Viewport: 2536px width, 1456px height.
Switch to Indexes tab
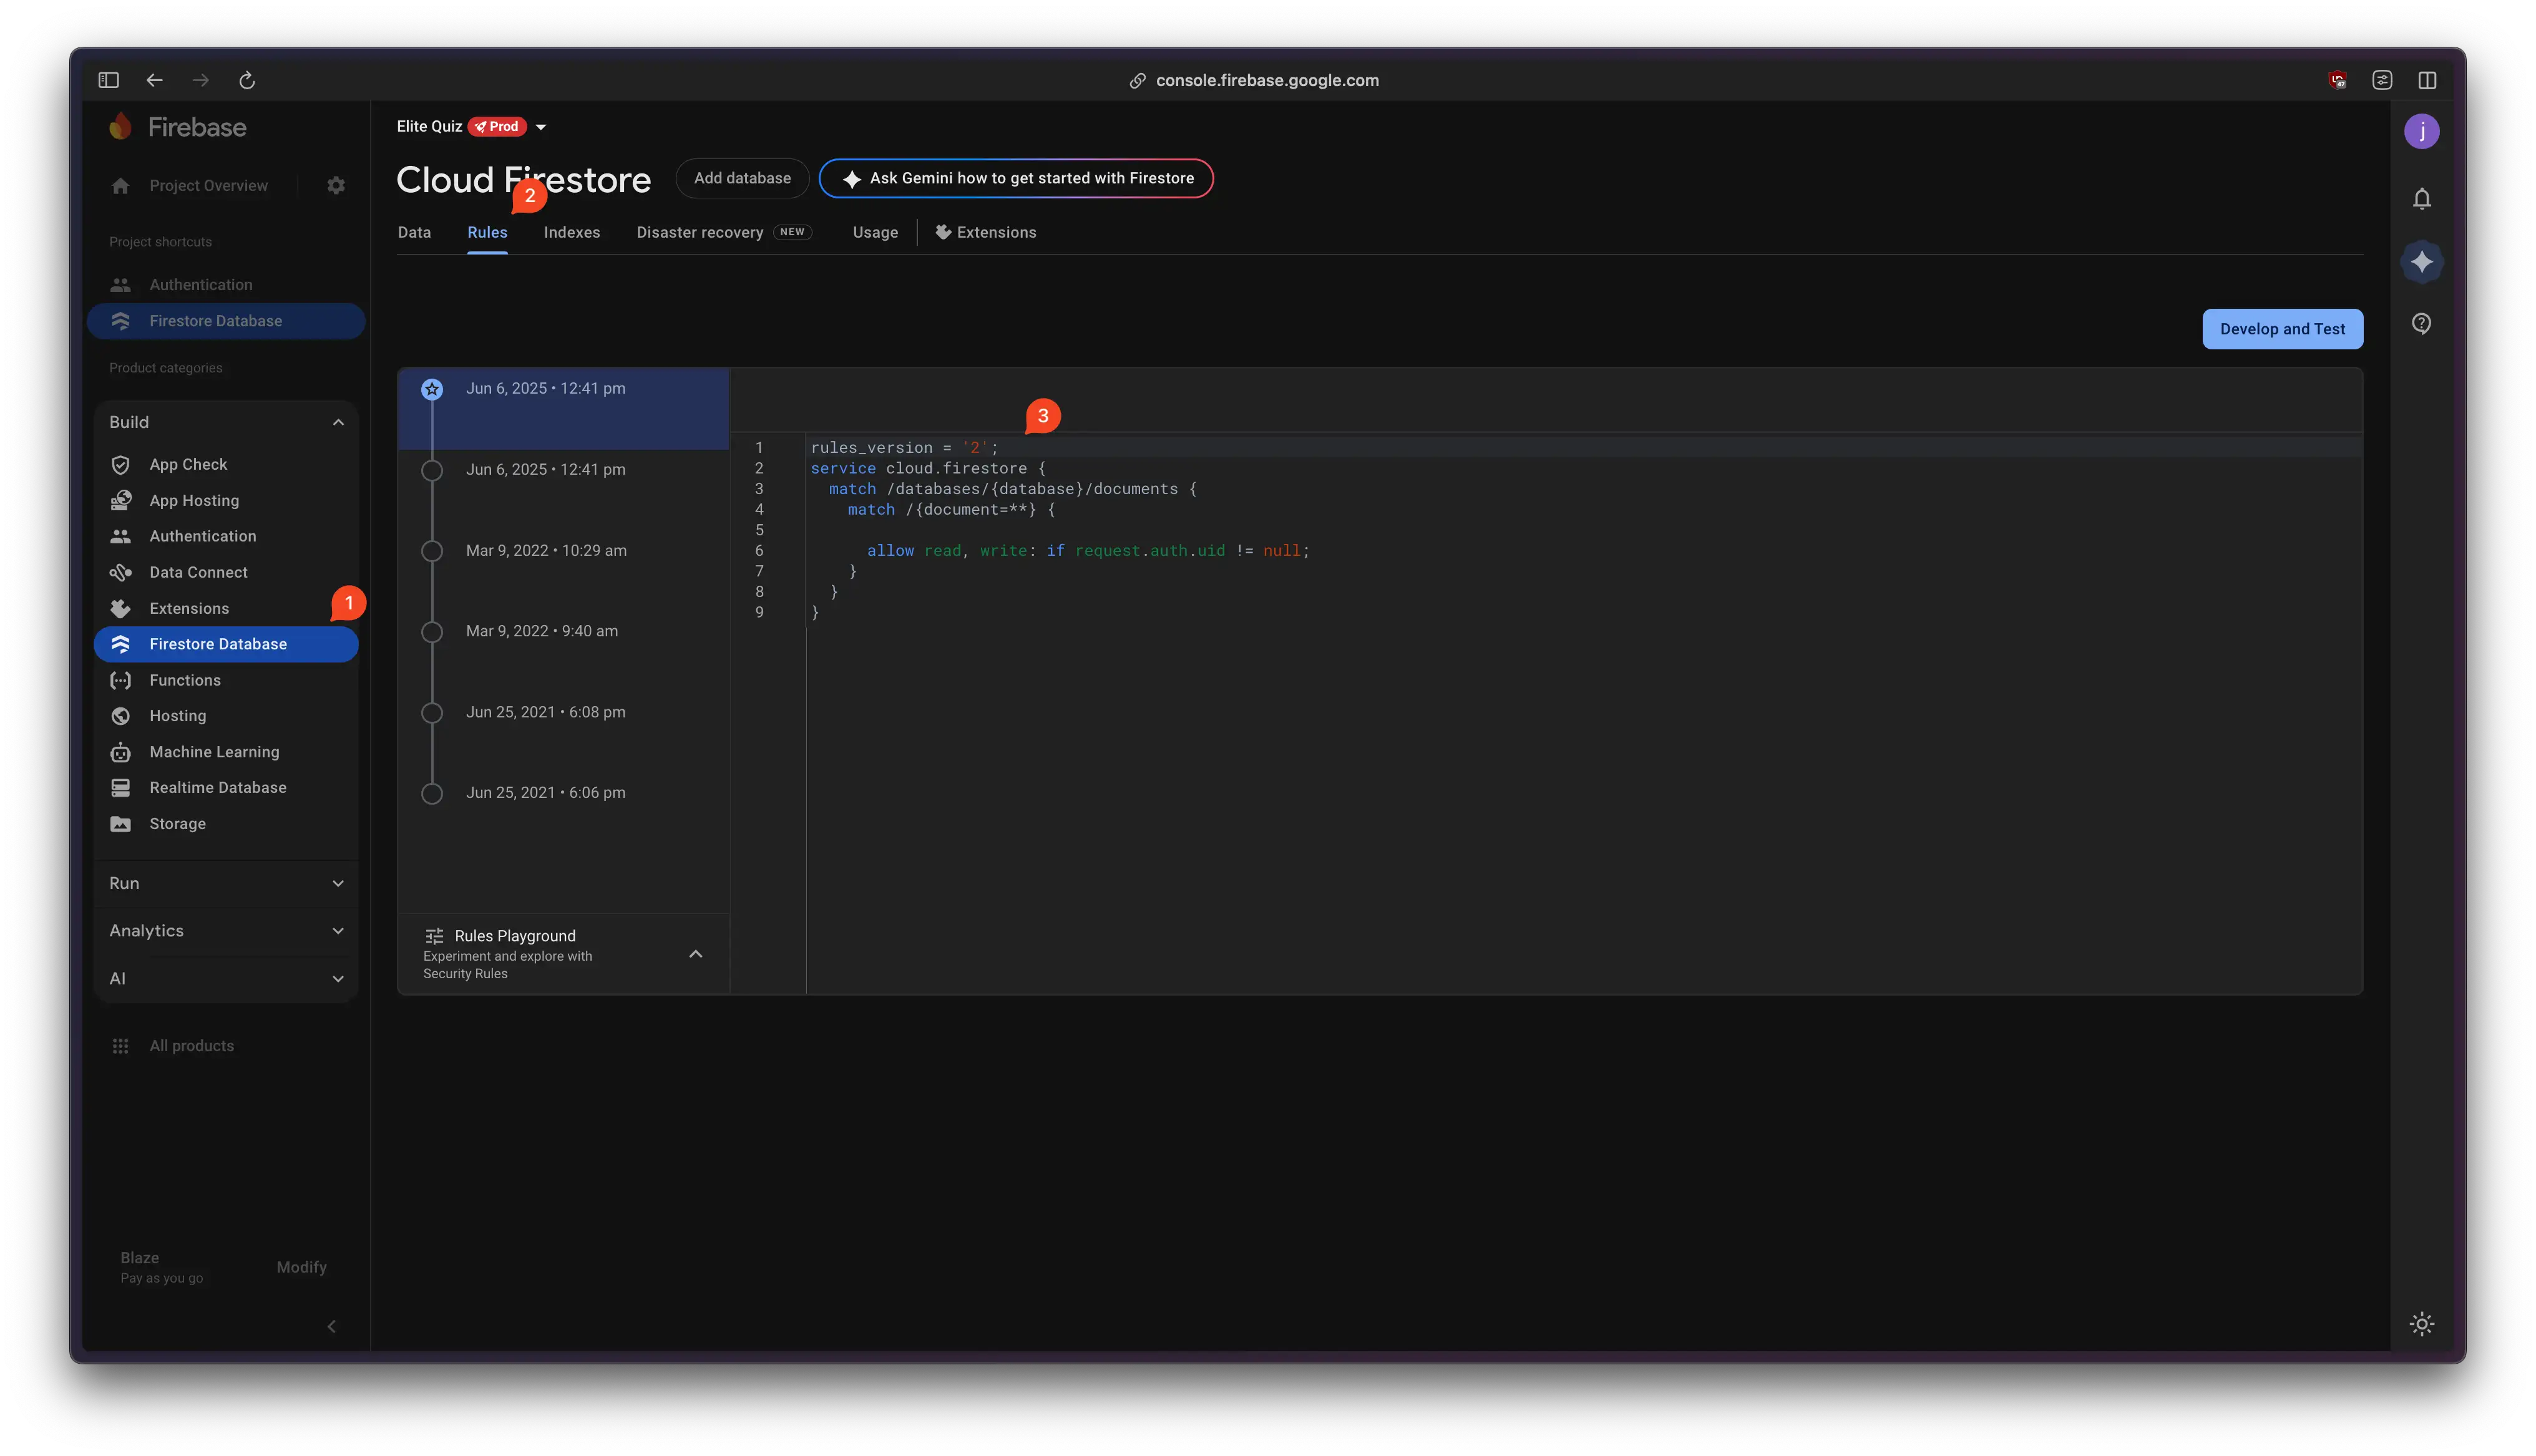(x=572, y=232)
